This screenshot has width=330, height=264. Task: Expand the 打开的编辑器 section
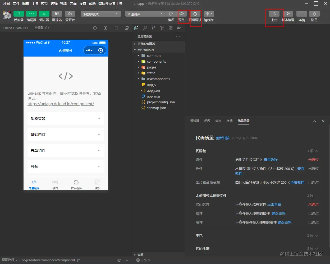(x=159, y=44)
